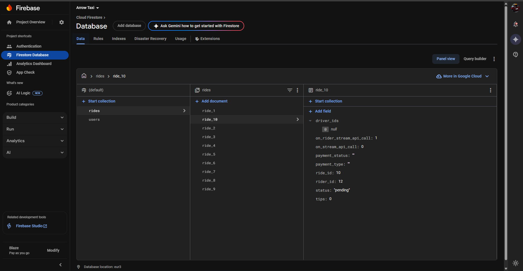Open the Extensions tab
This screenshot has width=523, height=271.
point(207,39)
